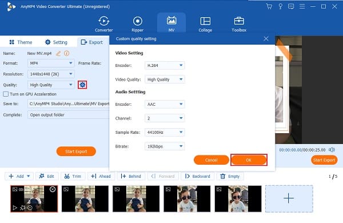
Task: Click the volume speaker icon
Action: (332, 150)
